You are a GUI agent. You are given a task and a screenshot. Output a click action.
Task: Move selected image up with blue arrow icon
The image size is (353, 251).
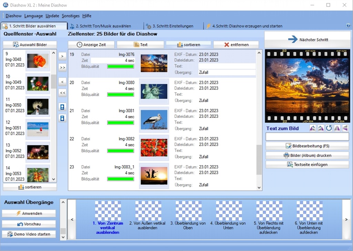62,107
